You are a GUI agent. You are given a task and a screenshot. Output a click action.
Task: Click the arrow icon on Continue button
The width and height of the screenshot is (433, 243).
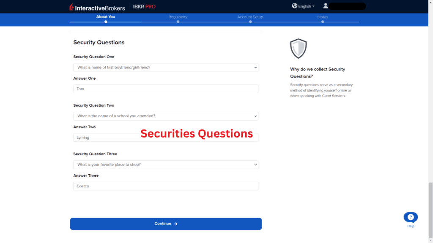(176, 224)
